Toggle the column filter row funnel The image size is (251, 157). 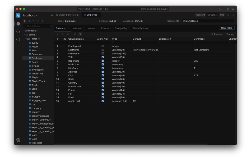pos(80,34)
